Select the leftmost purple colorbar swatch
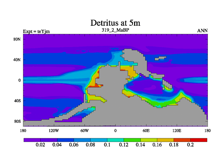Viewport: 224px width, 168px height. [32, 140]
